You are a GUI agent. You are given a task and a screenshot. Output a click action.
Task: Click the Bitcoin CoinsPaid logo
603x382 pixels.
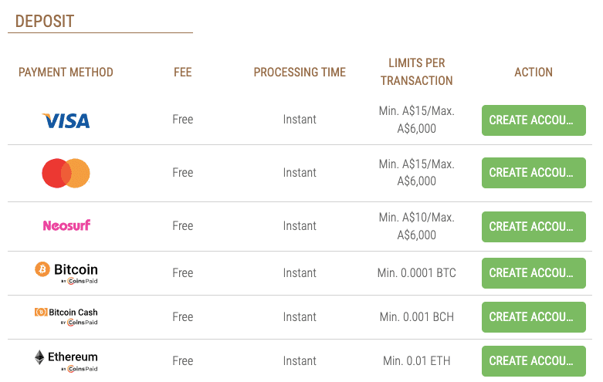[x=66, y=273]
